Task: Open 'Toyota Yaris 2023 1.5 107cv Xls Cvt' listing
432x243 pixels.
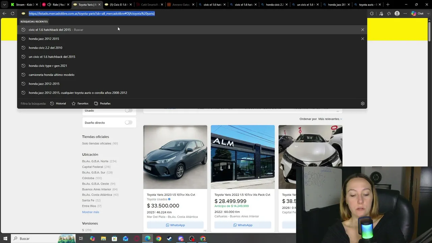Action: [x=171, y=195]
